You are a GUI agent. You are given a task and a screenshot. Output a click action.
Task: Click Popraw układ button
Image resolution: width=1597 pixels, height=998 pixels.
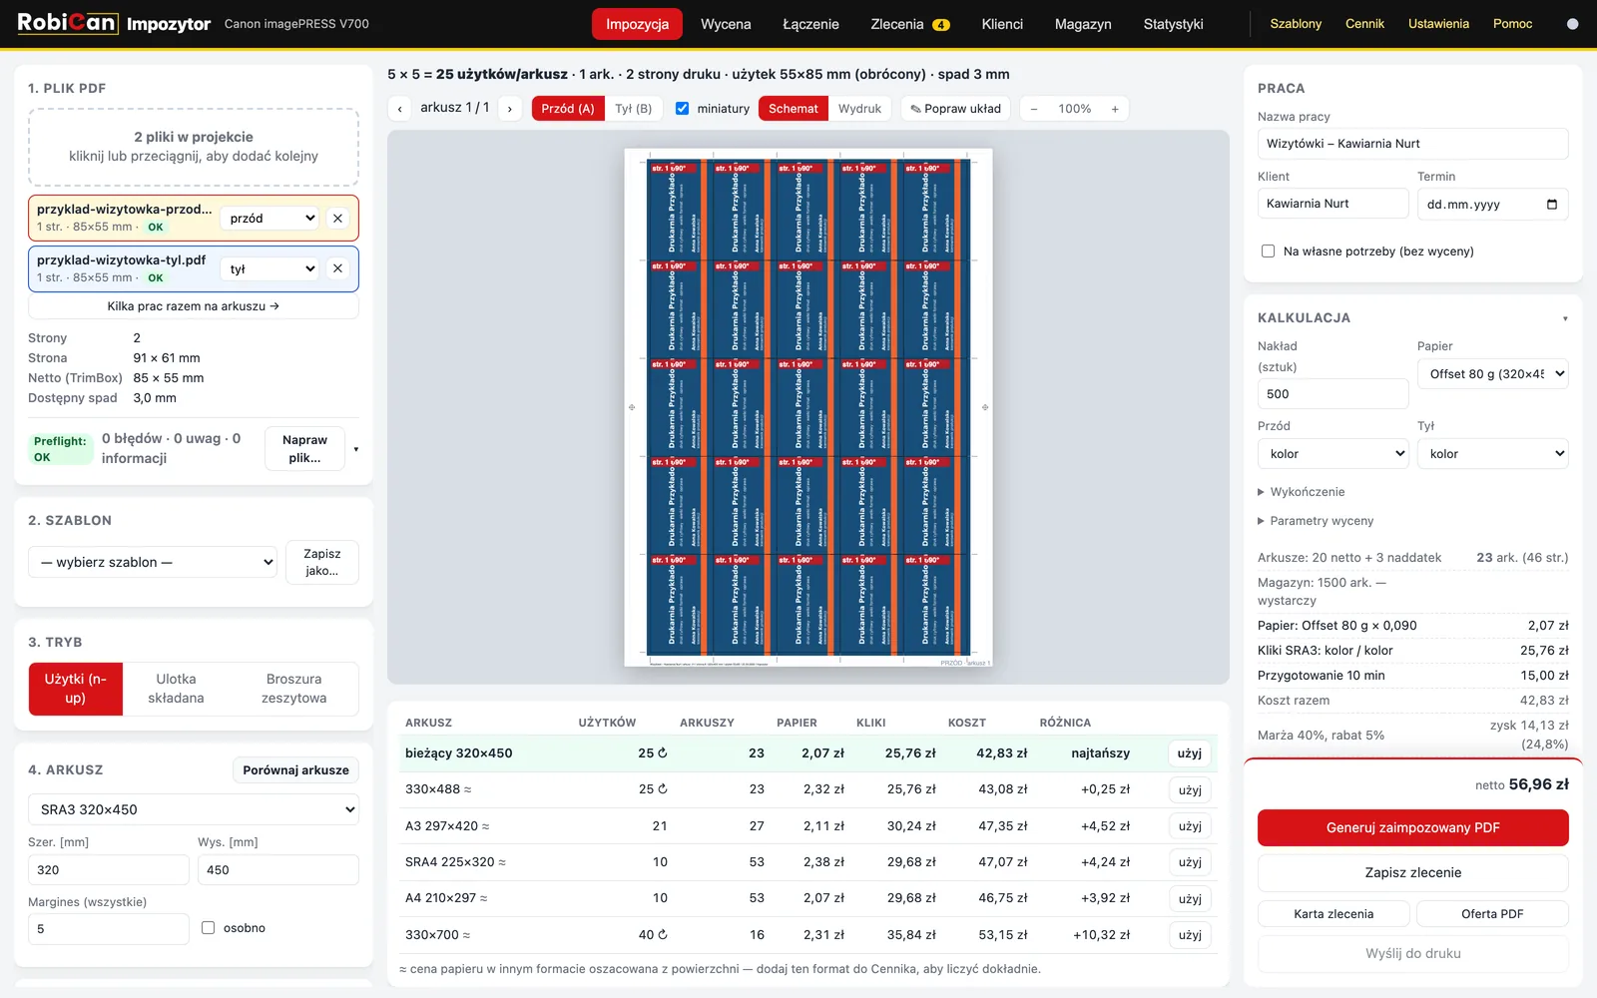[x=955, y=109]
